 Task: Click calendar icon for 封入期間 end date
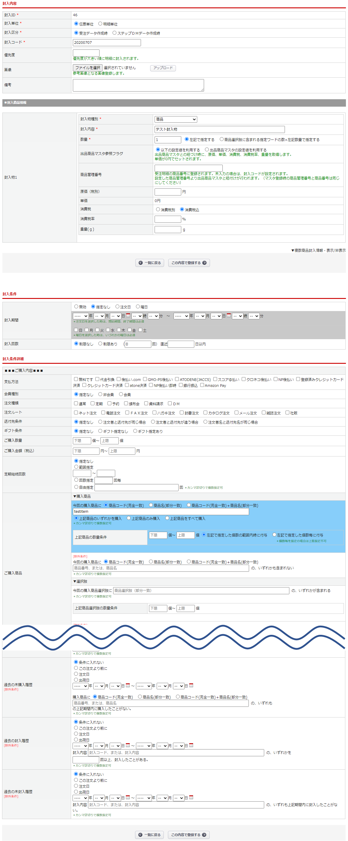(229, 315)
